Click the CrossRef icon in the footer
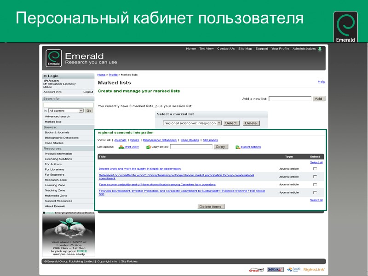 pyautogui.click(x=256, y=270)
